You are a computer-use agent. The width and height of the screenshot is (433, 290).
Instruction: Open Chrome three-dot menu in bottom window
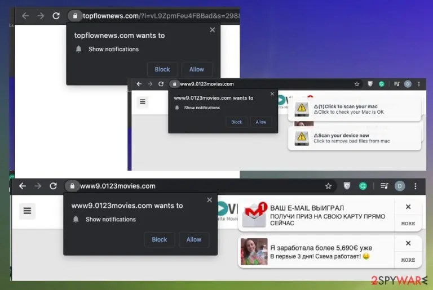coord(416,186)
